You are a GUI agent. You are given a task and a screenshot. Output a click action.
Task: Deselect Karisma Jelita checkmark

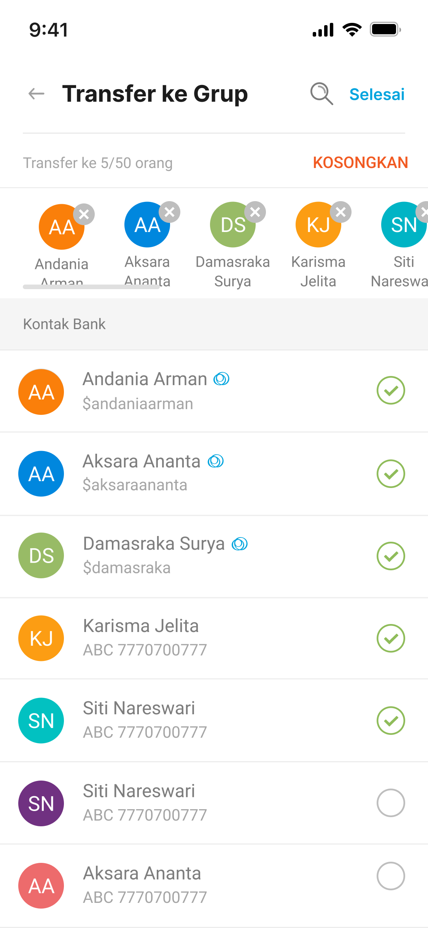click(391, 638)
